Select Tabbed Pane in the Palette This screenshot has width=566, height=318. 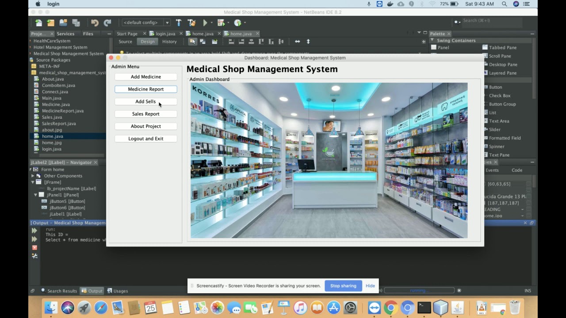click(x=499, y=48)
